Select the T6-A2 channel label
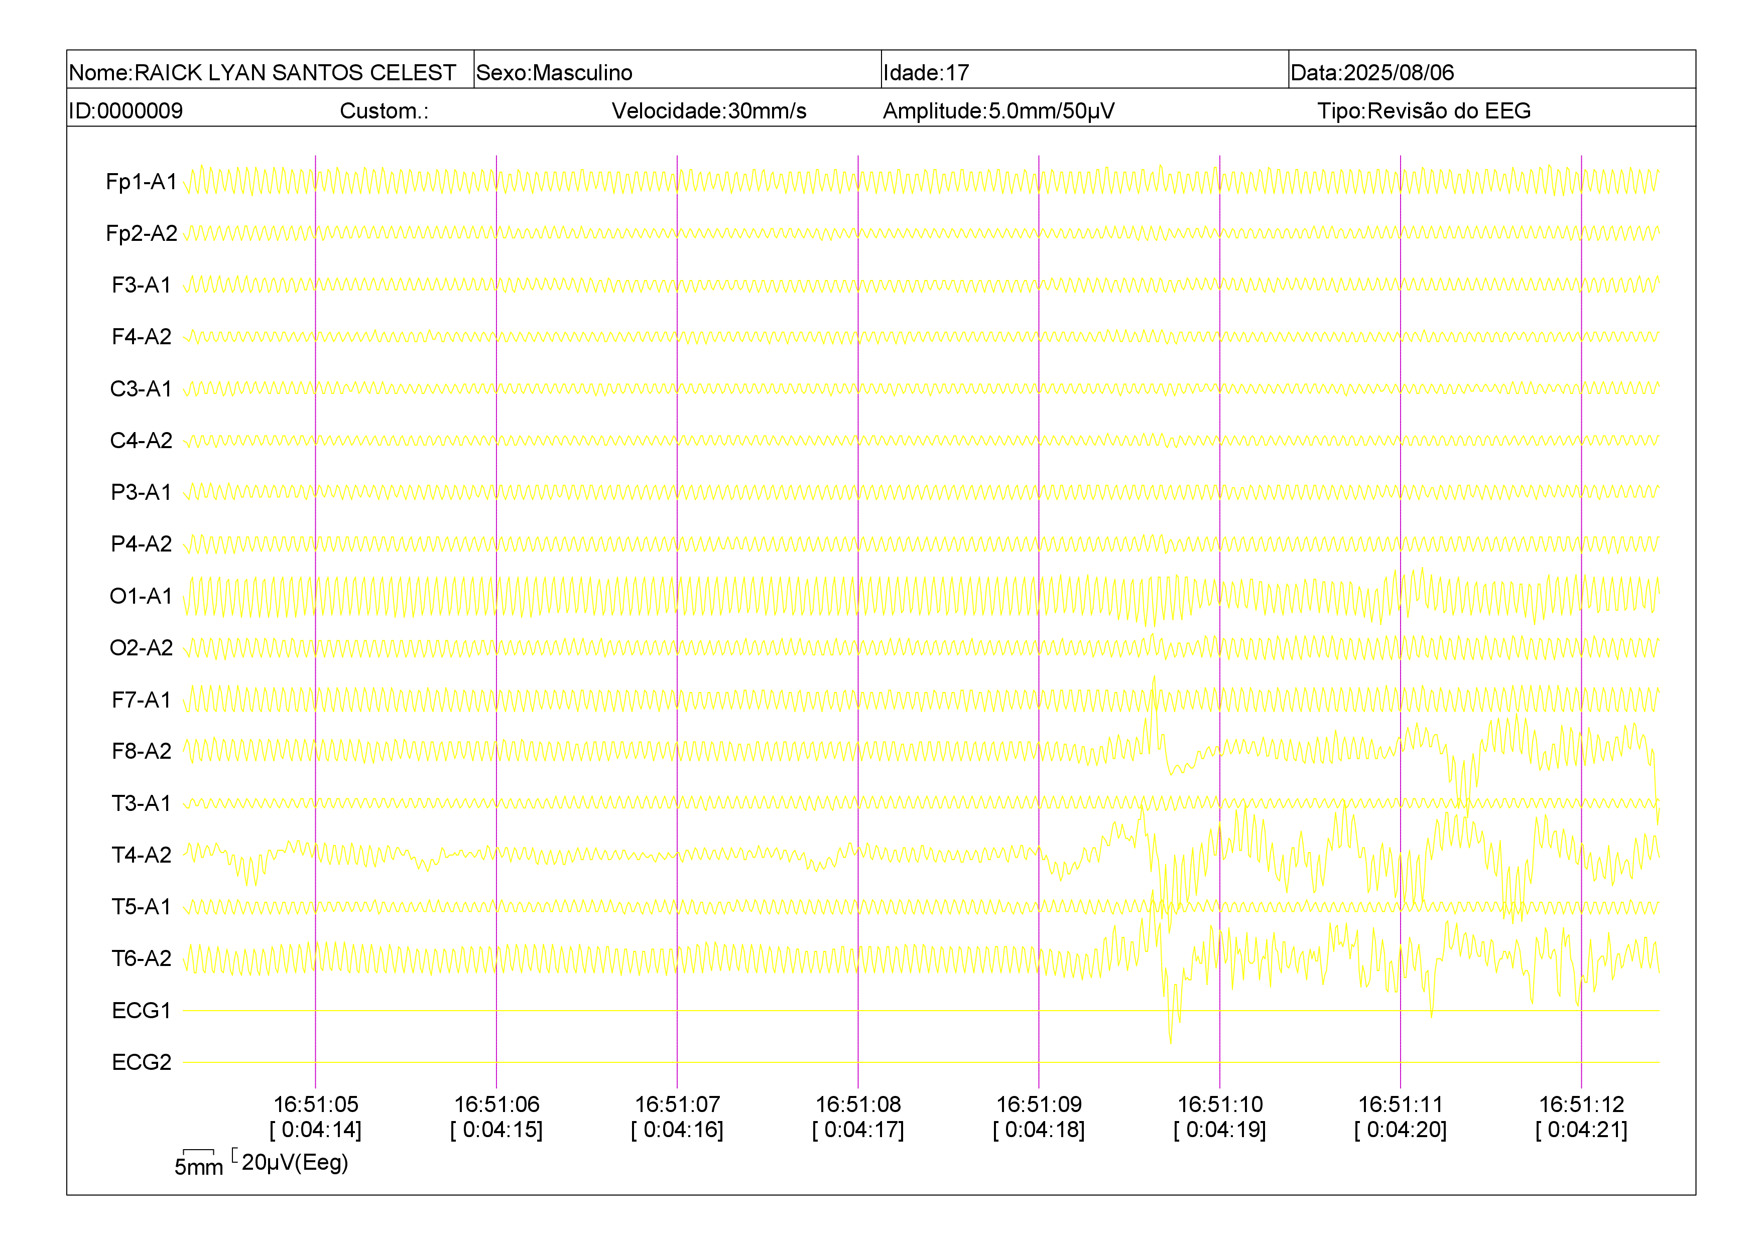 tap(141, 958)
